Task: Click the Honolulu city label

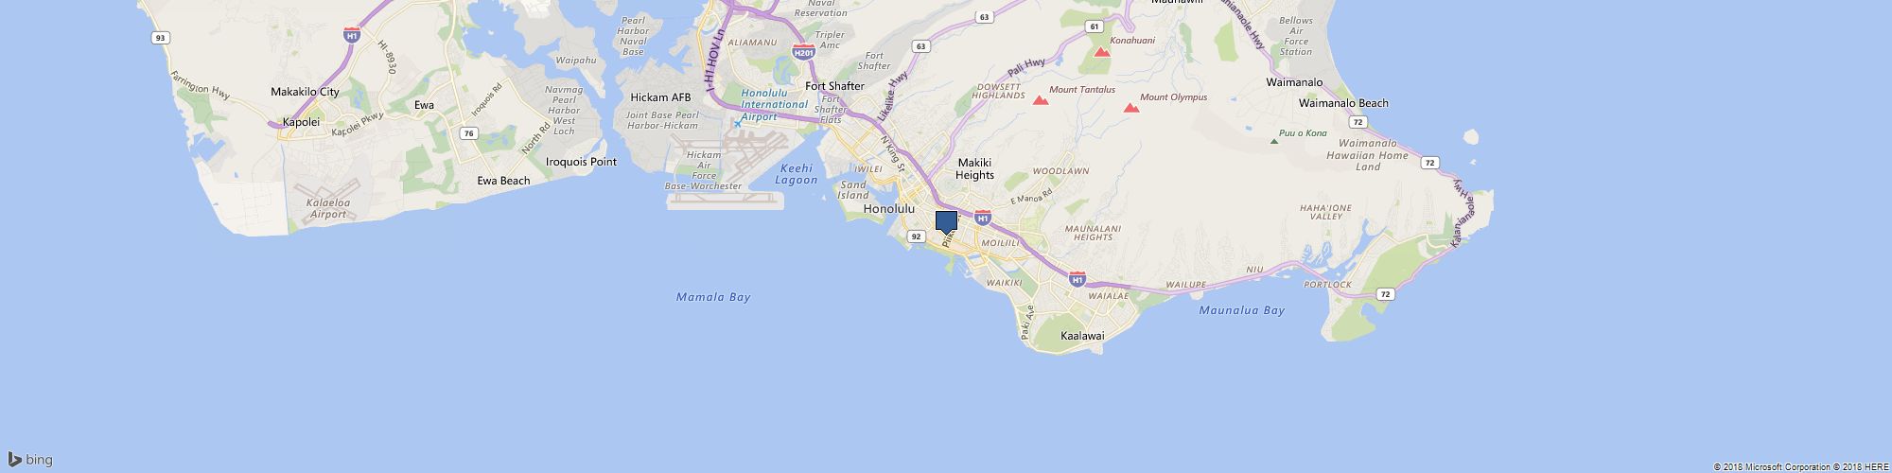Action: click(x=889, y=208)
